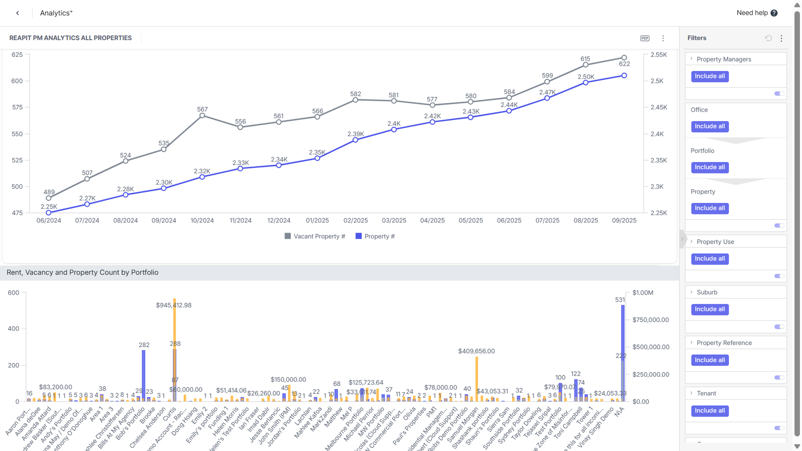Go back using the left arrow
Viewport: 802px width, 451px height.
[x=18, y=13]
